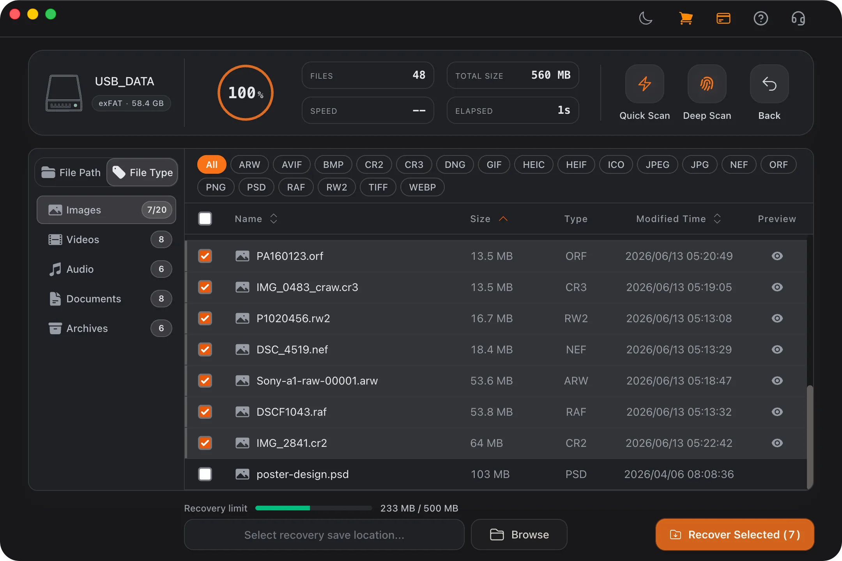
Task: Click Recover Selected (7) button
Action: [x=735, y=535]
